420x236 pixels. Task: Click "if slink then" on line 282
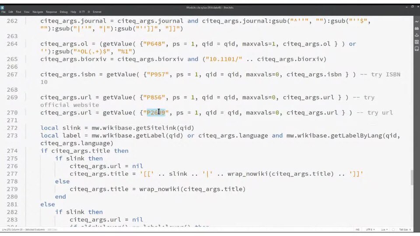[79, 212]
